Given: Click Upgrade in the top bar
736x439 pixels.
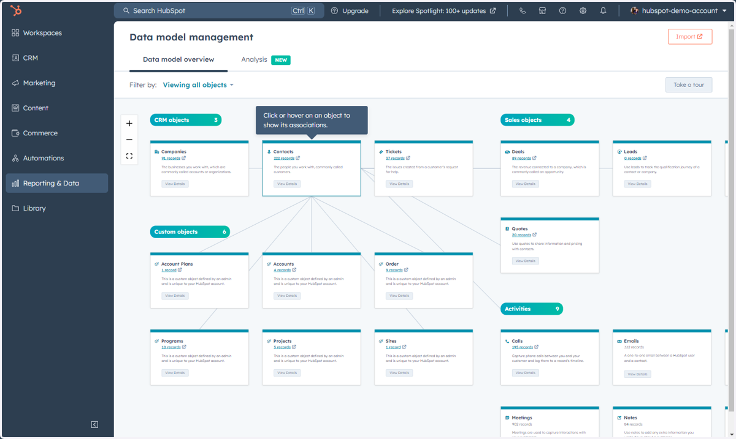Looking at the screenshot, I should pos(350,11).
